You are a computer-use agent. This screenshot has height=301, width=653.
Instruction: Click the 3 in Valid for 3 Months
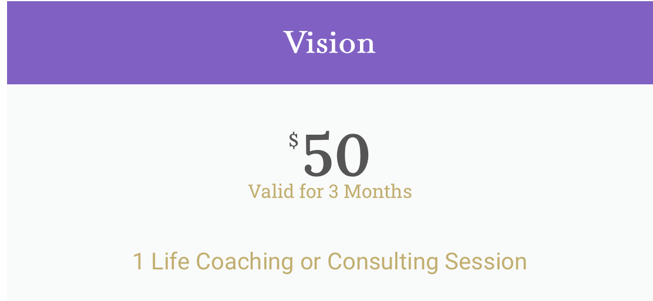[x=333, y=191]
